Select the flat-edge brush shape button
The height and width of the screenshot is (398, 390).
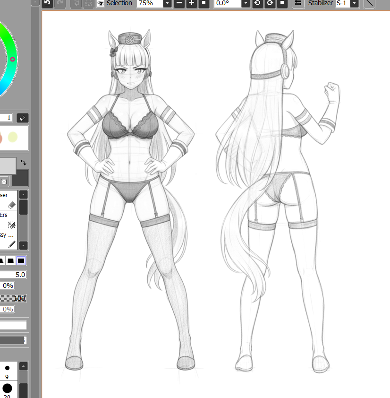(x=21, y=261)
